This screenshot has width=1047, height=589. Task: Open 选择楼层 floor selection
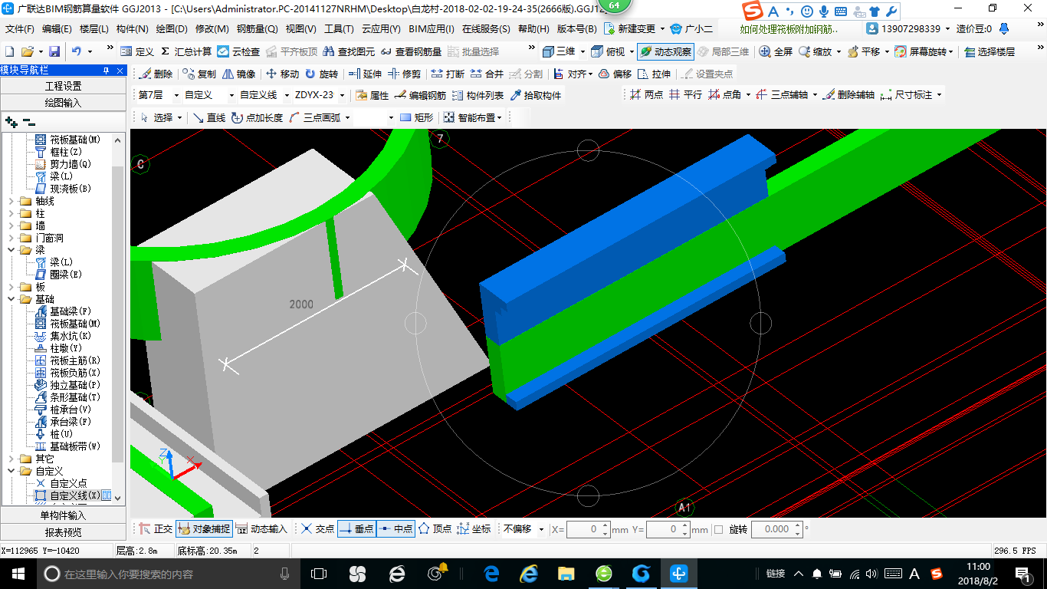pos(990,51)
